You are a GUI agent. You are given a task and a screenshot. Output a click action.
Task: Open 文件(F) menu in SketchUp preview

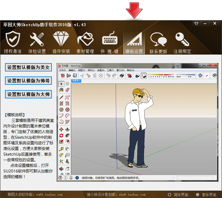(62, 70)
